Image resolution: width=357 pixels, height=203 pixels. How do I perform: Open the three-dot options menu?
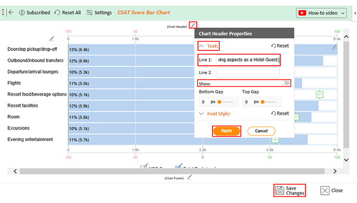3,12
